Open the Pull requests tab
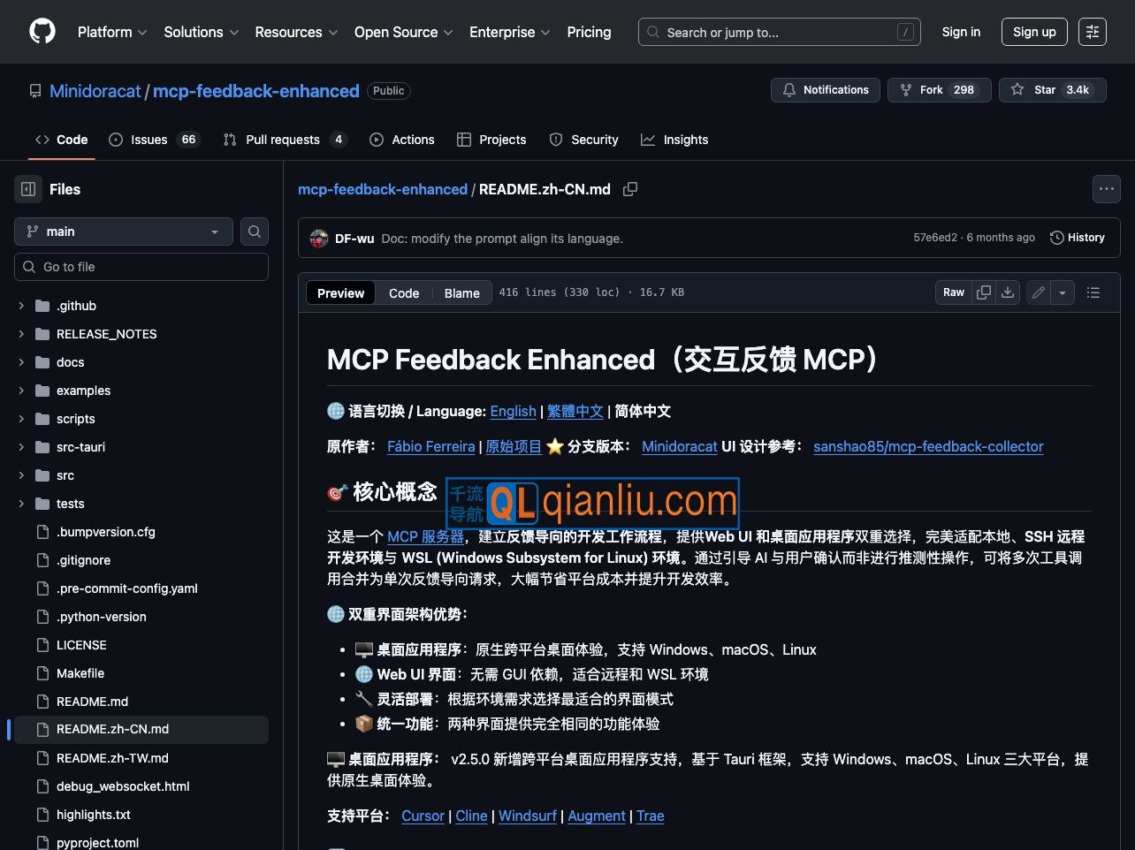Image resolution: width=1135 pixels, height=850 pixels. pos(284,139)
